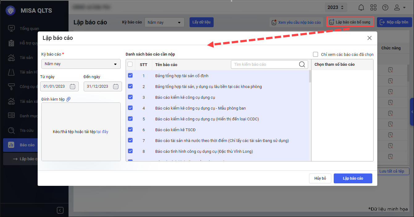The height and width of the screenshot is (217, 414).
Task: Open Hỗ trợ quy sidebar item
Action: tap(29, 43)
